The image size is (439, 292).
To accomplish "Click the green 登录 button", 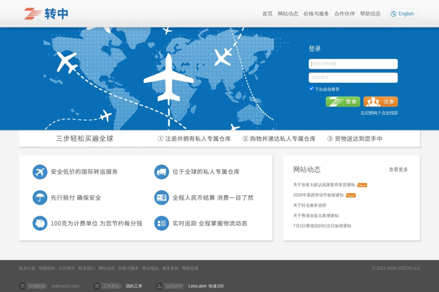I will click(x=343, y=102).
